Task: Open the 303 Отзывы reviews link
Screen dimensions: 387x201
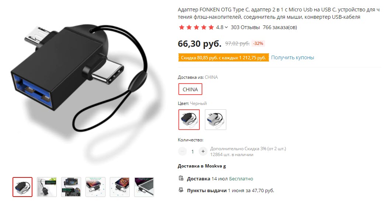Action: click(x=245, y=27)
